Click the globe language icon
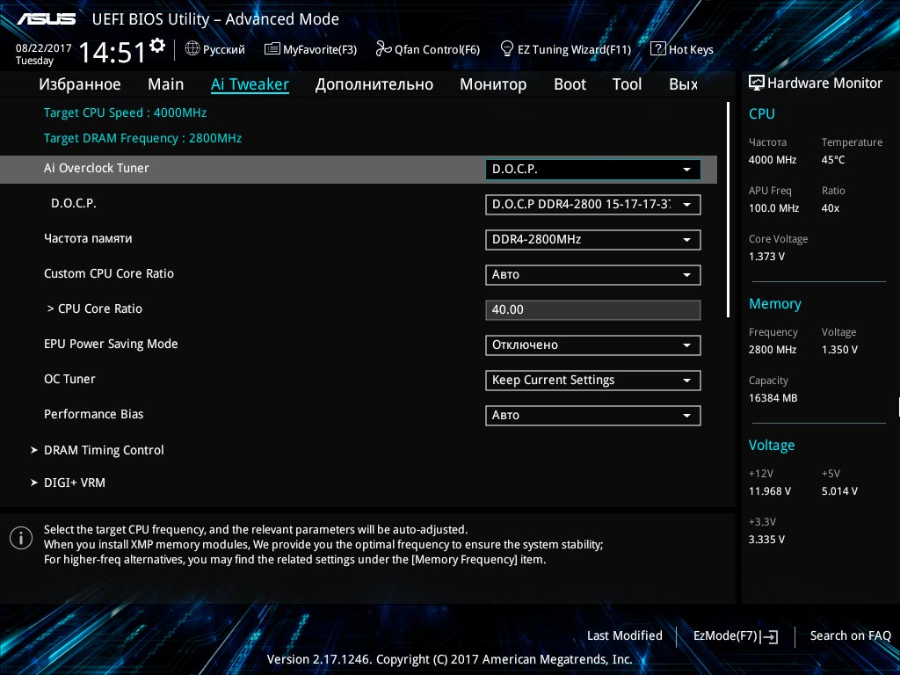 coord(192,49)
